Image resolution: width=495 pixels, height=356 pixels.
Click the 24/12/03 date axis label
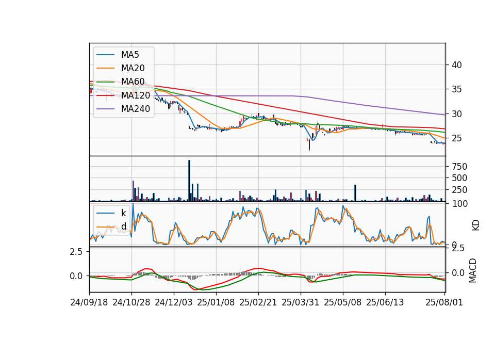[174, 302]
